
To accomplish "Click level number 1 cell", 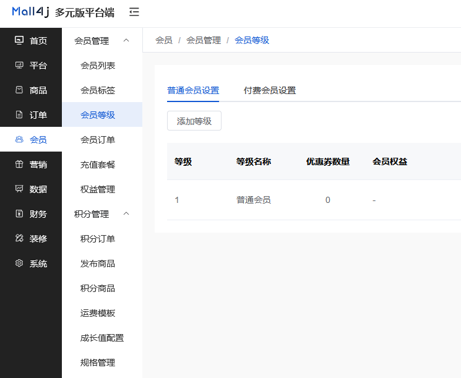I will (177, 200).
